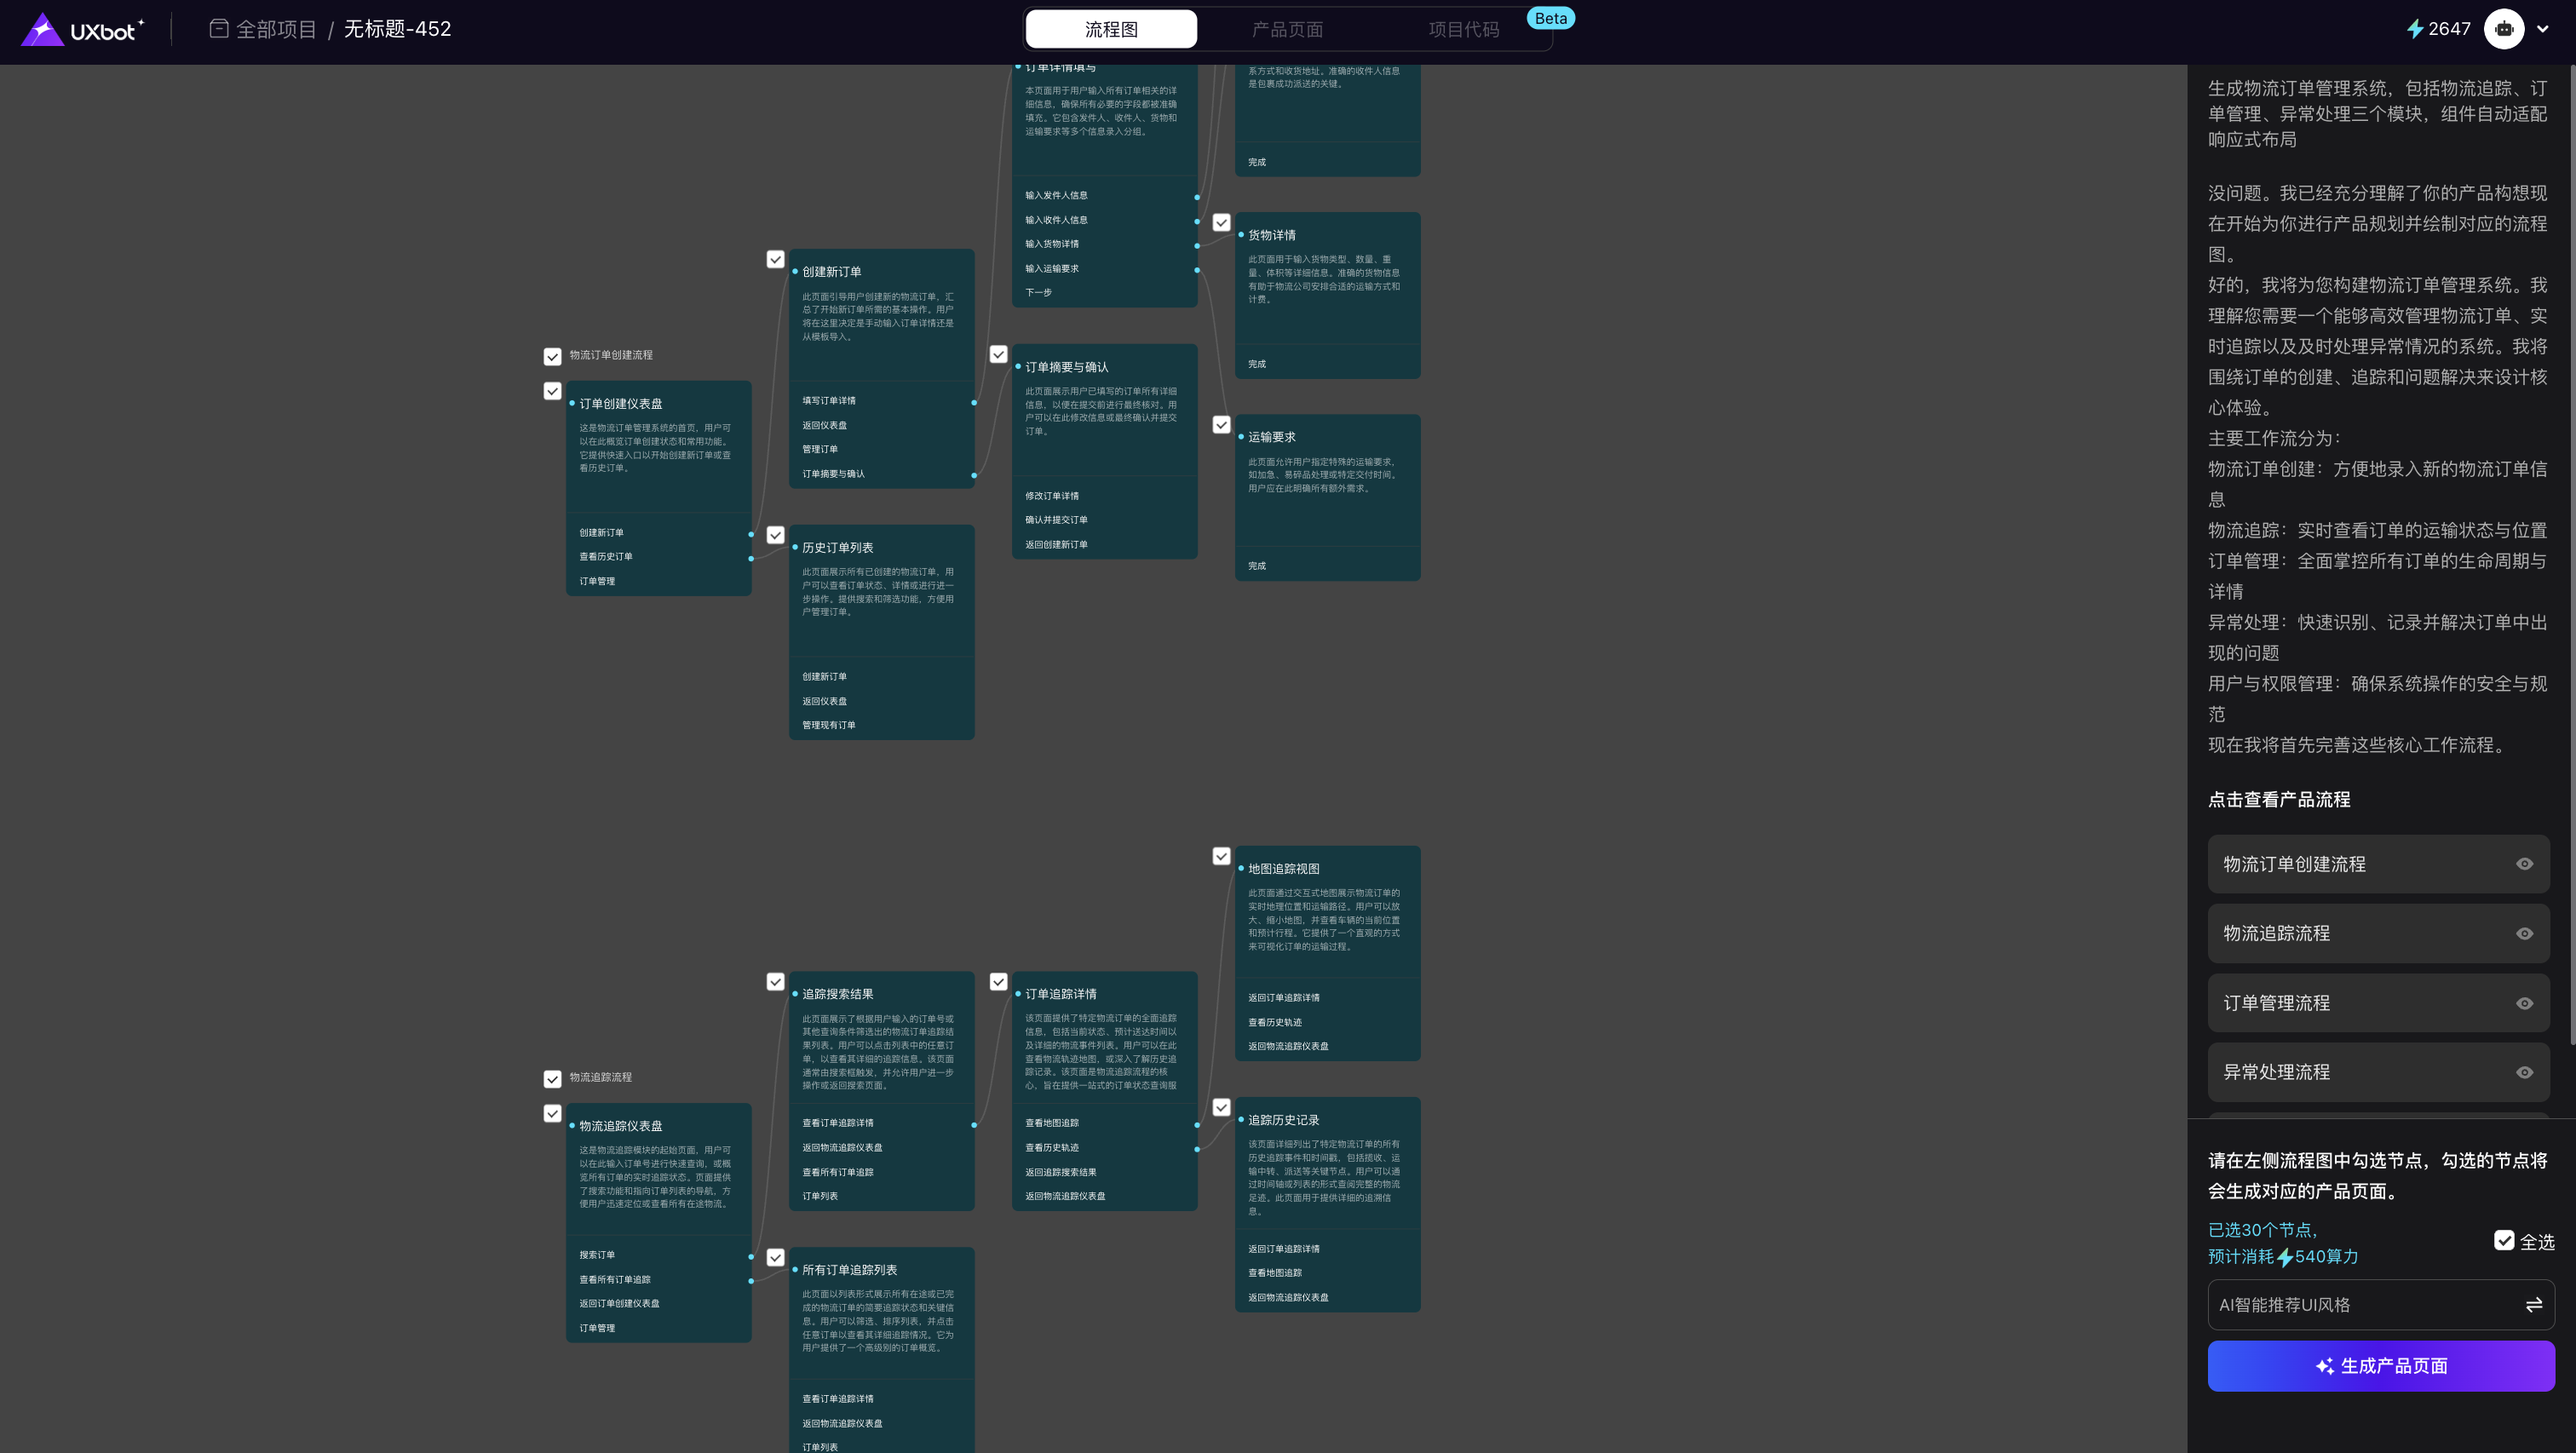Toggle the 全选 checkbox
This screenshot has height=1453, width=2576.
[2503, 1241]
